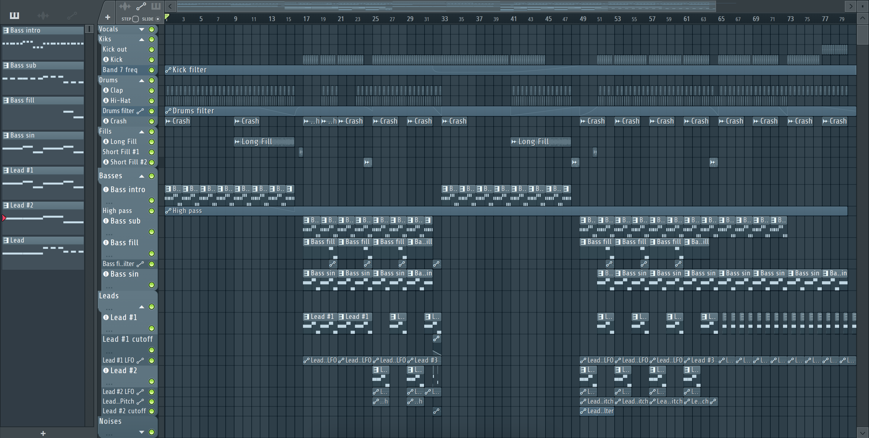Collapse the Kiks track group
The width and height of the screenshot is (869, 438).
142,40
